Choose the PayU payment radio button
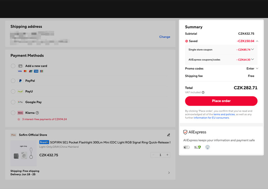The width and height of the screenshot is (268, 189). [13, 91]
